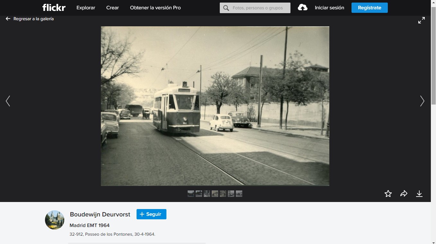The image size is (436, 244).
Task: Open the Flickr home logo
Action: click(54, 7)
